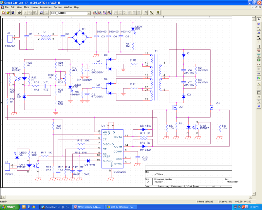The width and height of the screenshot is (262, 210).
Task: Pick the Place Power symbol tool
Action: 259,51
